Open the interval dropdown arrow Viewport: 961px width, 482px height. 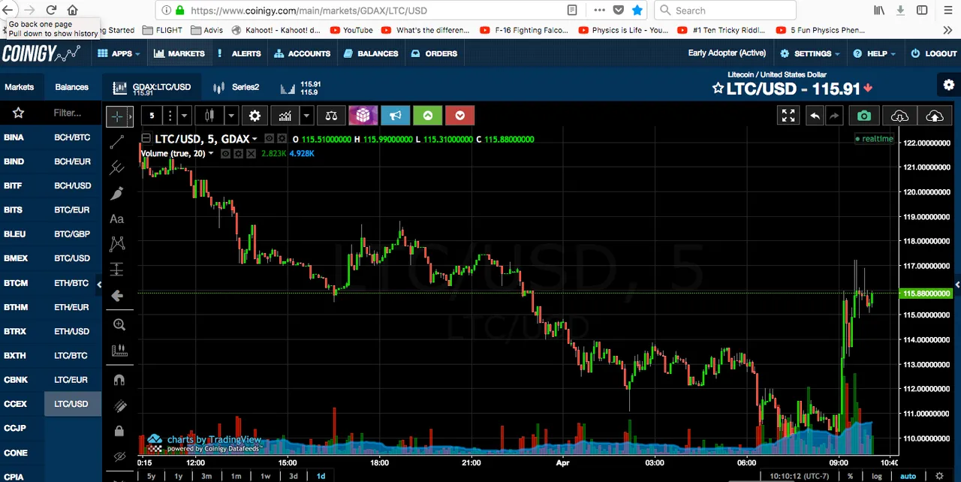(x=184, y=116)
